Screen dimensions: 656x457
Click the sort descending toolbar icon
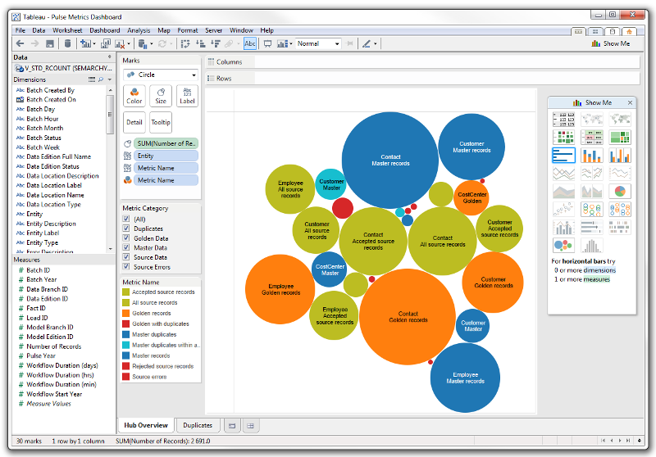click(x=215, y=43)
